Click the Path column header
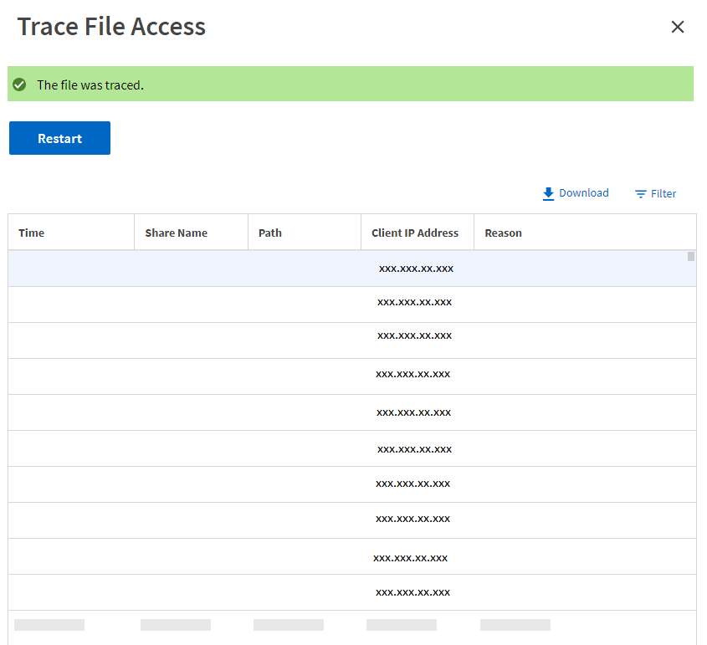This screenshot has width=707, height=645. [270, 233]
